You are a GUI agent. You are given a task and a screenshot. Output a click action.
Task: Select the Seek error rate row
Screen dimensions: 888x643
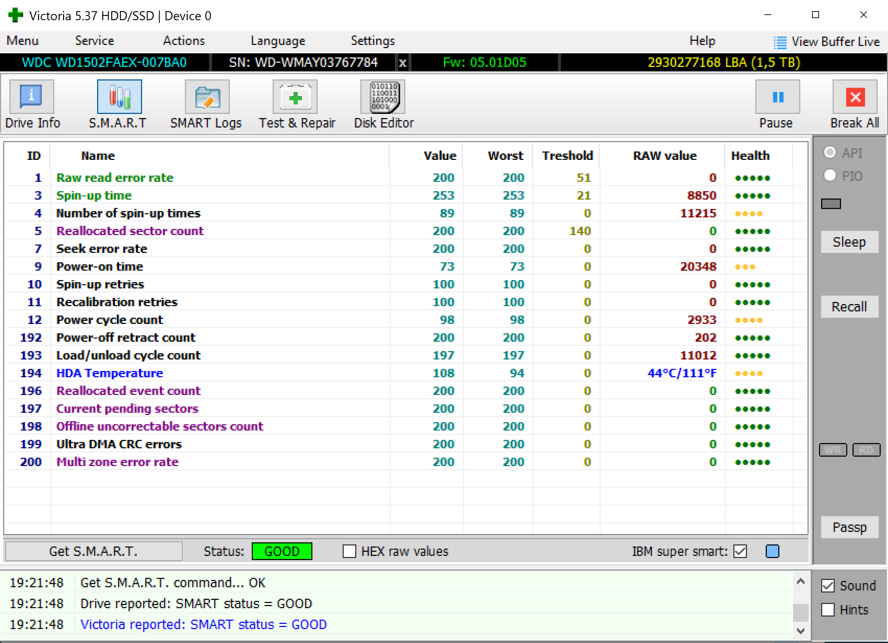point(406,249)
